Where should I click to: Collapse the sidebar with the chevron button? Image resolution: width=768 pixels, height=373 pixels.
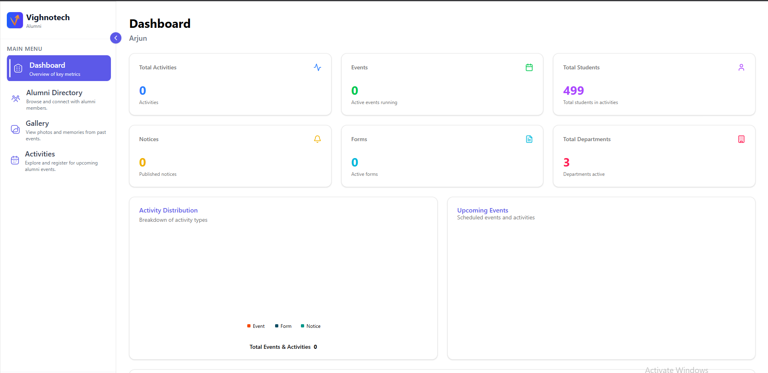click(x=116, y=38)
